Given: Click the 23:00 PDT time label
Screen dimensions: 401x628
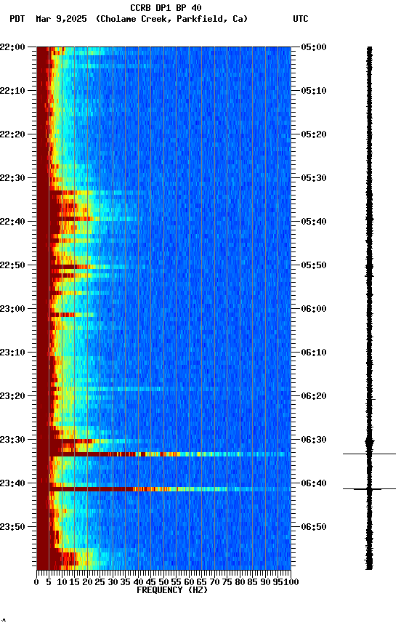Looking at the screenshot, I should 12,309.
